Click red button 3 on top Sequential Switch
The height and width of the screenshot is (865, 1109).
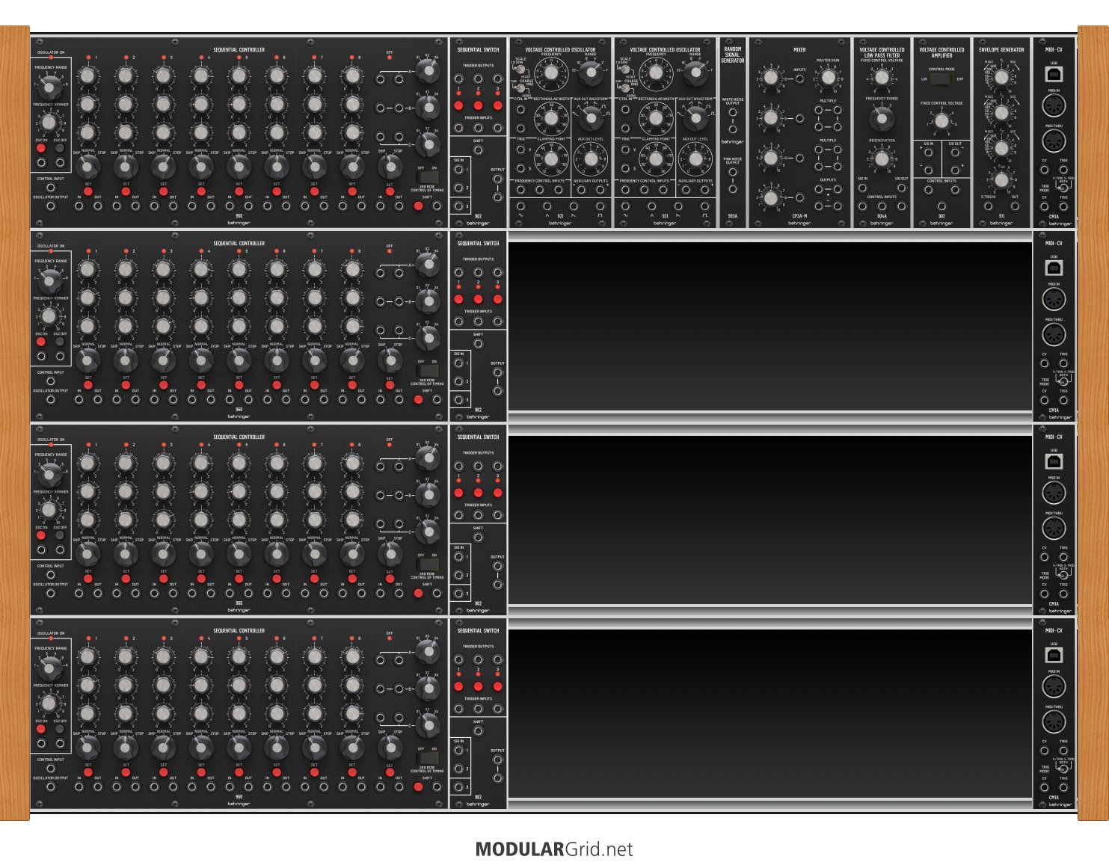tap(497, 105)
